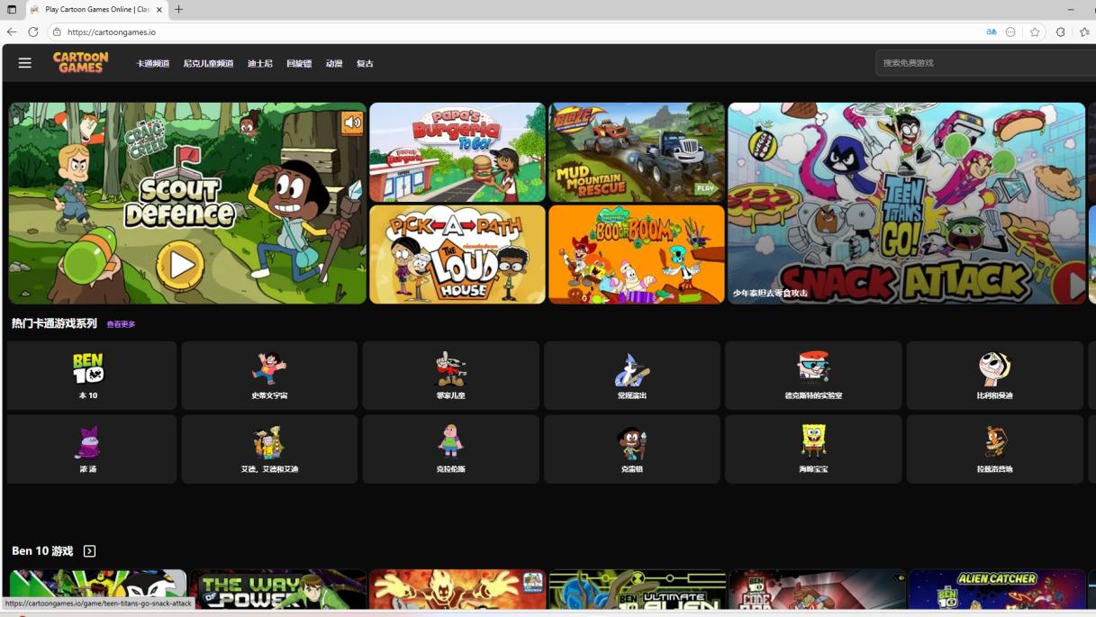This screenshot has height=617, width=1096.
Task: Open Mud Mountain Rescue game thumbnail
Action: tap(637, 152)
